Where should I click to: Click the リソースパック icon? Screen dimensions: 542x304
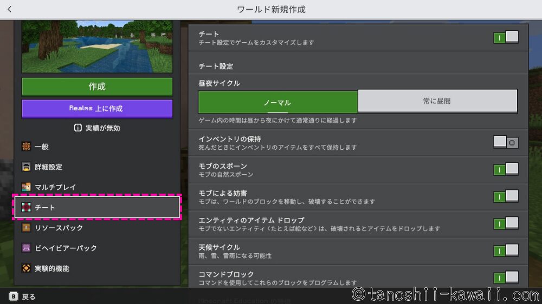[x=26, y=227]
